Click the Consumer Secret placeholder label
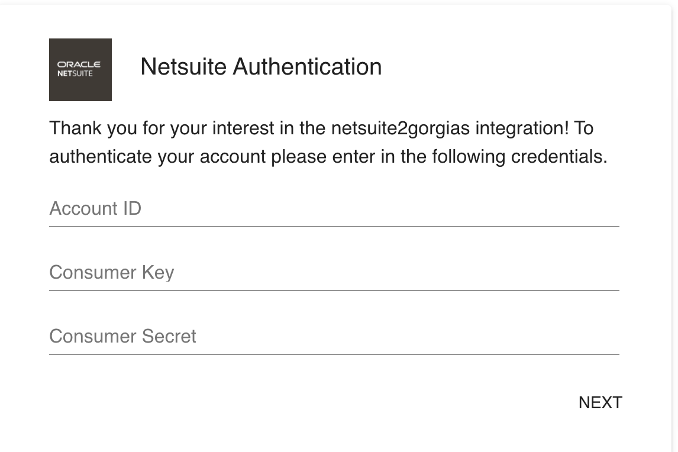 [x=122, y=337]
